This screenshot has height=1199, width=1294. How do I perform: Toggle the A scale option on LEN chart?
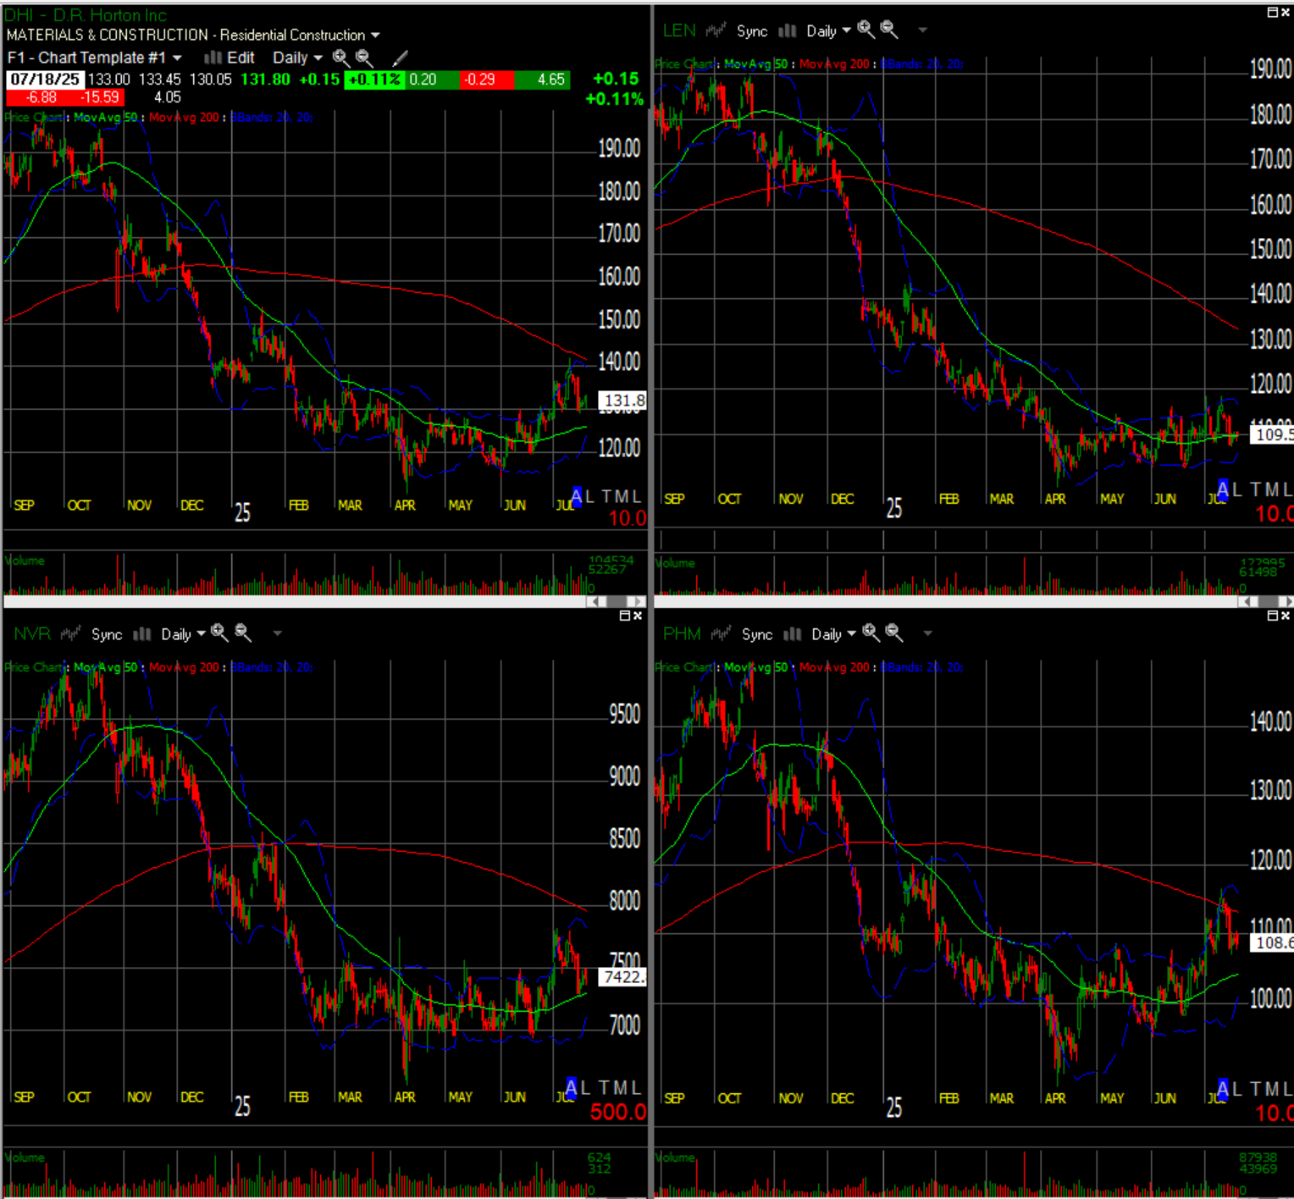(1223, 489)
